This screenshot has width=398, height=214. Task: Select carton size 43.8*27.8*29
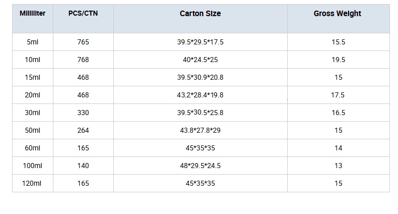(201, 130)
